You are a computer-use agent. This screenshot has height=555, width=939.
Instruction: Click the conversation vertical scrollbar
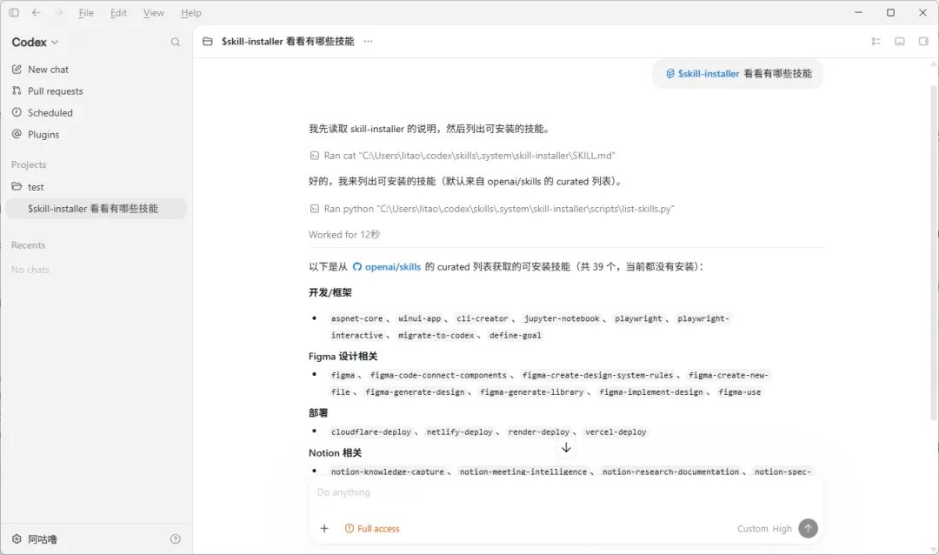[x=934, y=251]
